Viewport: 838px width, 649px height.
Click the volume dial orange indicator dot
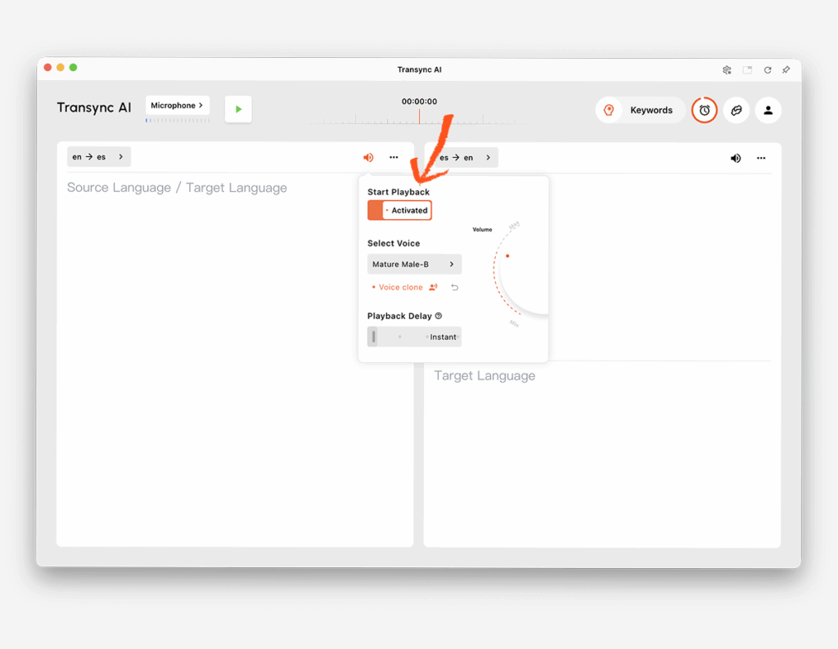pyautogui.click(x=507, y=256)
